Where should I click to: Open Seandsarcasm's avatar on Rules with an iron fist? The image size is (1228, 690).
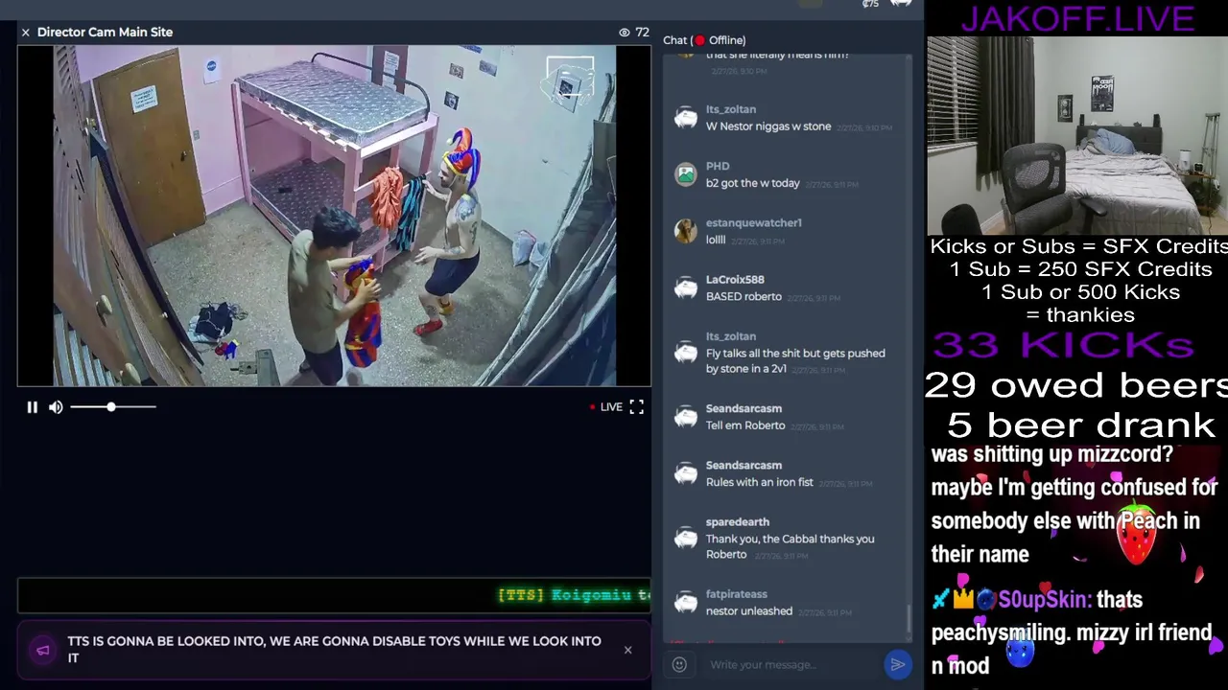(685, 473)
